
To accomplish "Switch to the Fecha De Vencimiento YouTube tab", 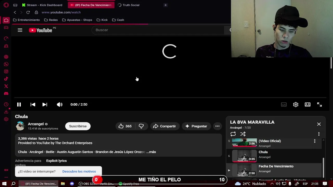I will tap(91, 5).
